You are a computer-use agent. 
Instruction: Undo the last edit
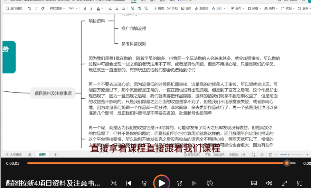(29, 8)
